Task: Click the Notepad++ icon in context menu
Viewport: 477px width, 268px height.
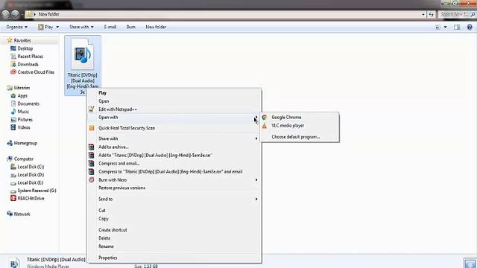Action: [91, 109]
